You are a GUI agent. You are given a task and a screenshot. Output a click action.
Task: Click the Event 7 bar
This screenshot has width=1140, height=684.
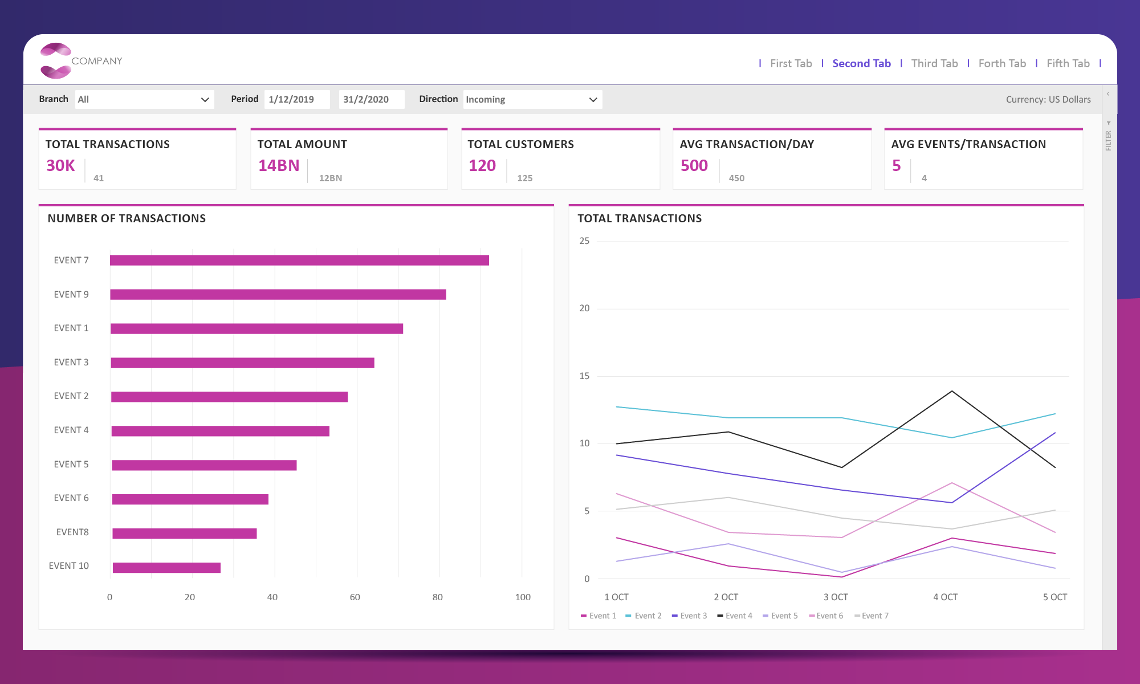click(299, 260)
